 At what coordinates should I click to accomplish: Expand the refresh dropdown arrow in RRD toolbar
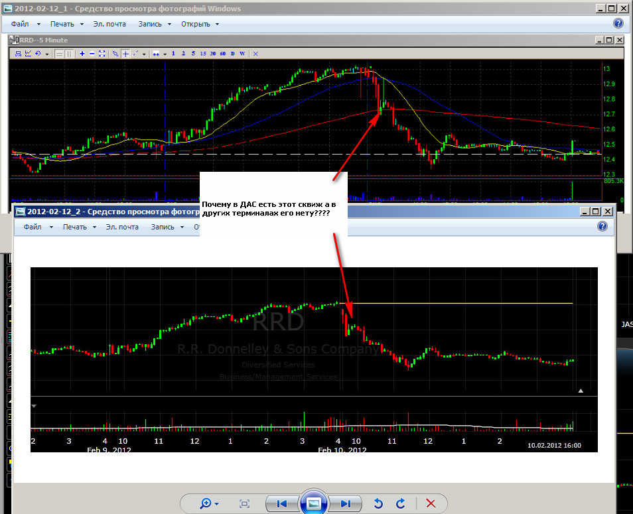pyautogui.click(x=47, y=54)
